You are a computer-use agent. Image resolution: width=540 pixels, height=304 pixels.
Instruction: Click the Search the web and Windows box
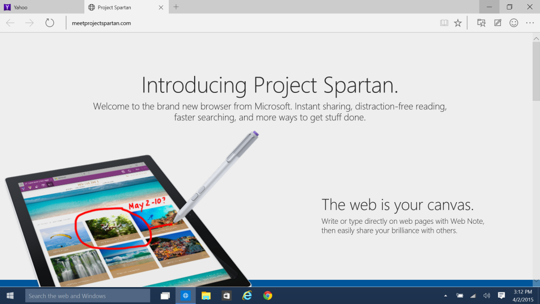(x=87, y=296)
